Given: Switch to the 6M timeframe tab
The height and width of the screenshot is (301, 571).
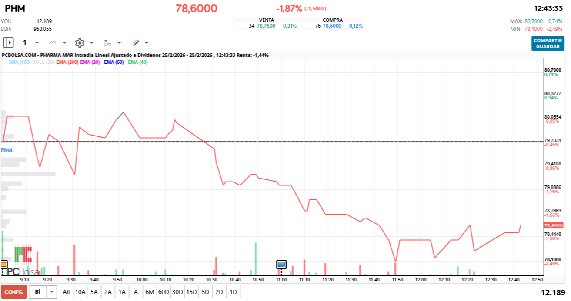Looking at the screenshot, I should [150, 292].
